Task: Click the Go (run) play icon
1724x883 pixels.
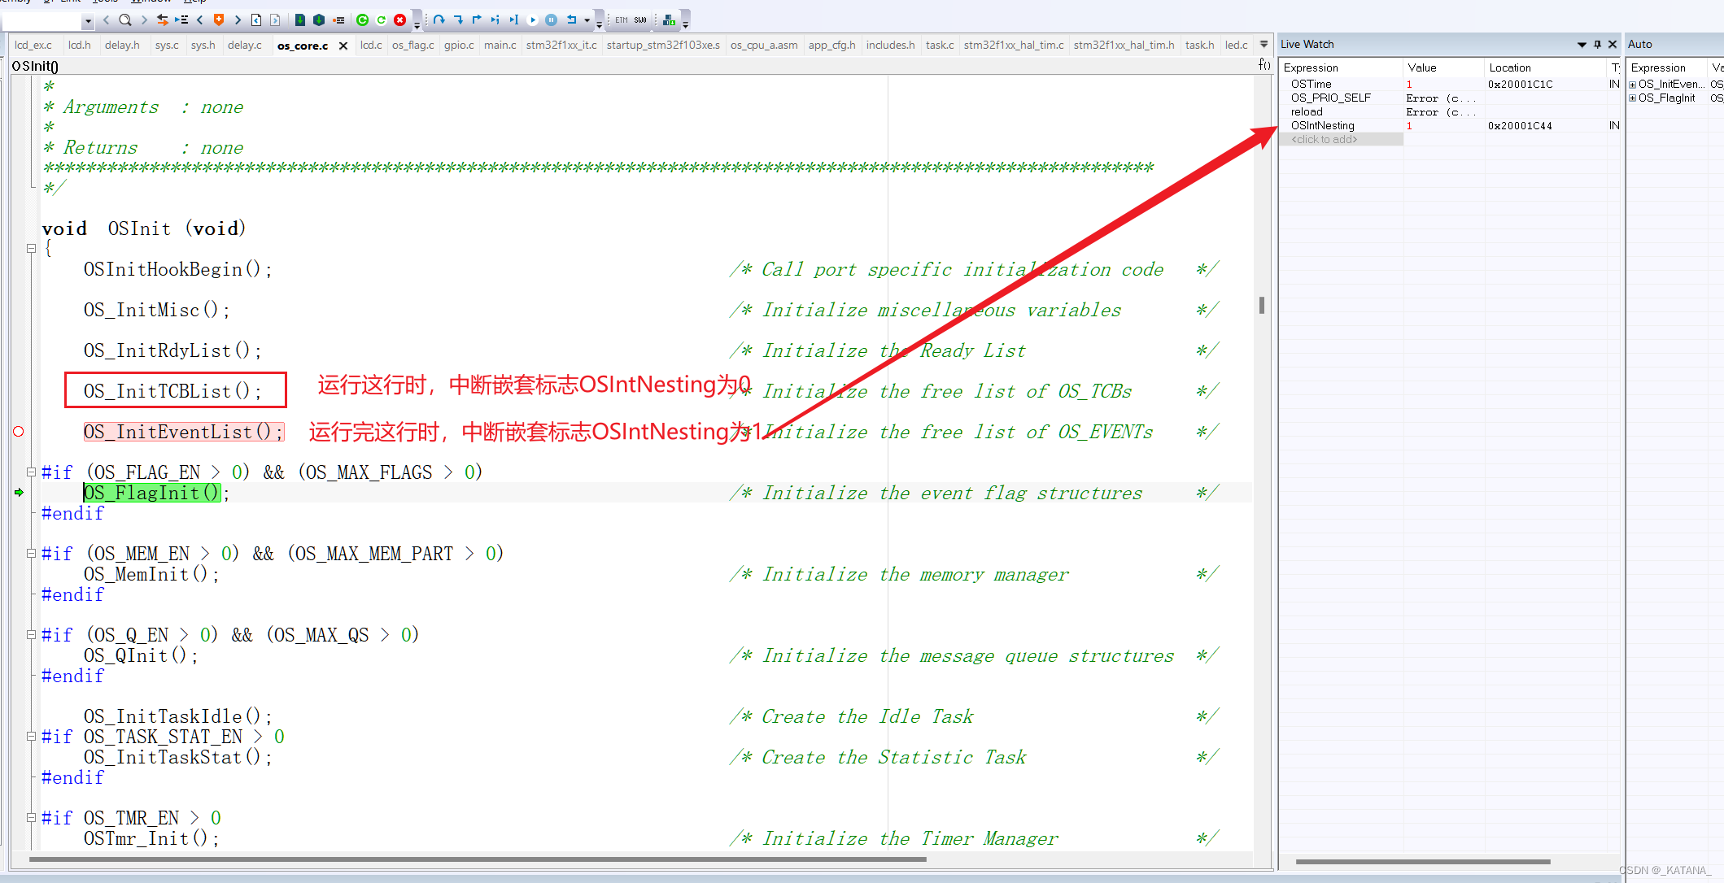Action: coord(533,20)
